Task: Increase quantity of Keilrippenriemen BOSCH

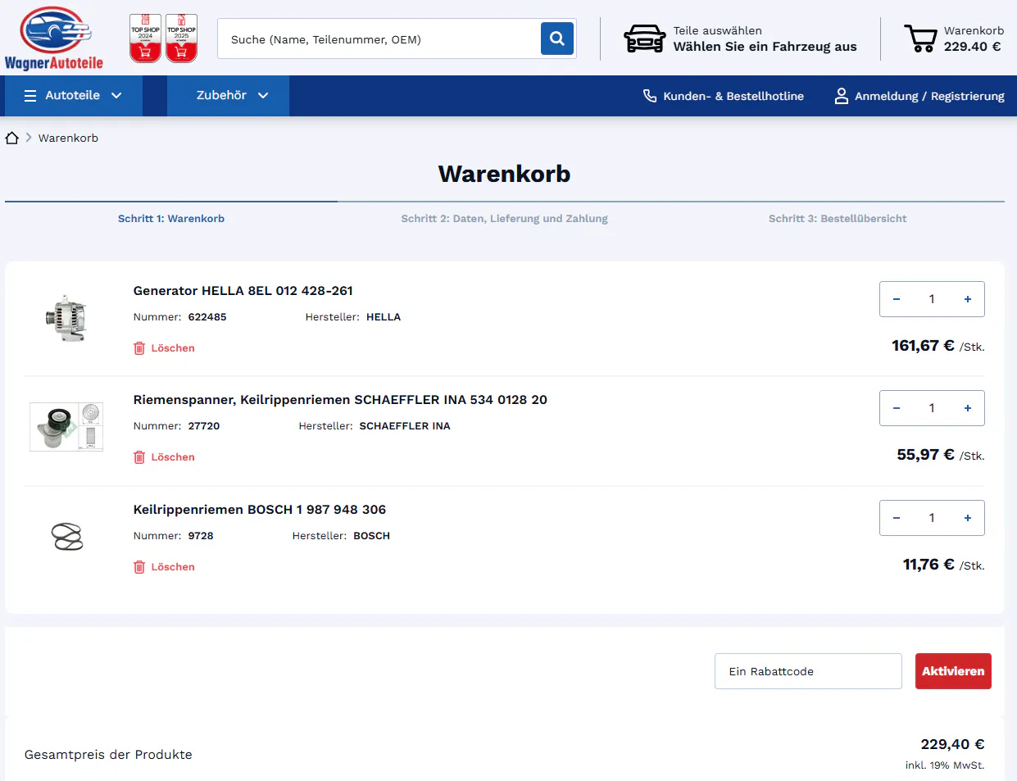Action: (968, 518)
